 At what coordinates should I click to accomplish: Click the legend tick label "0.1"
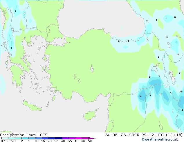tap(3, 141)
